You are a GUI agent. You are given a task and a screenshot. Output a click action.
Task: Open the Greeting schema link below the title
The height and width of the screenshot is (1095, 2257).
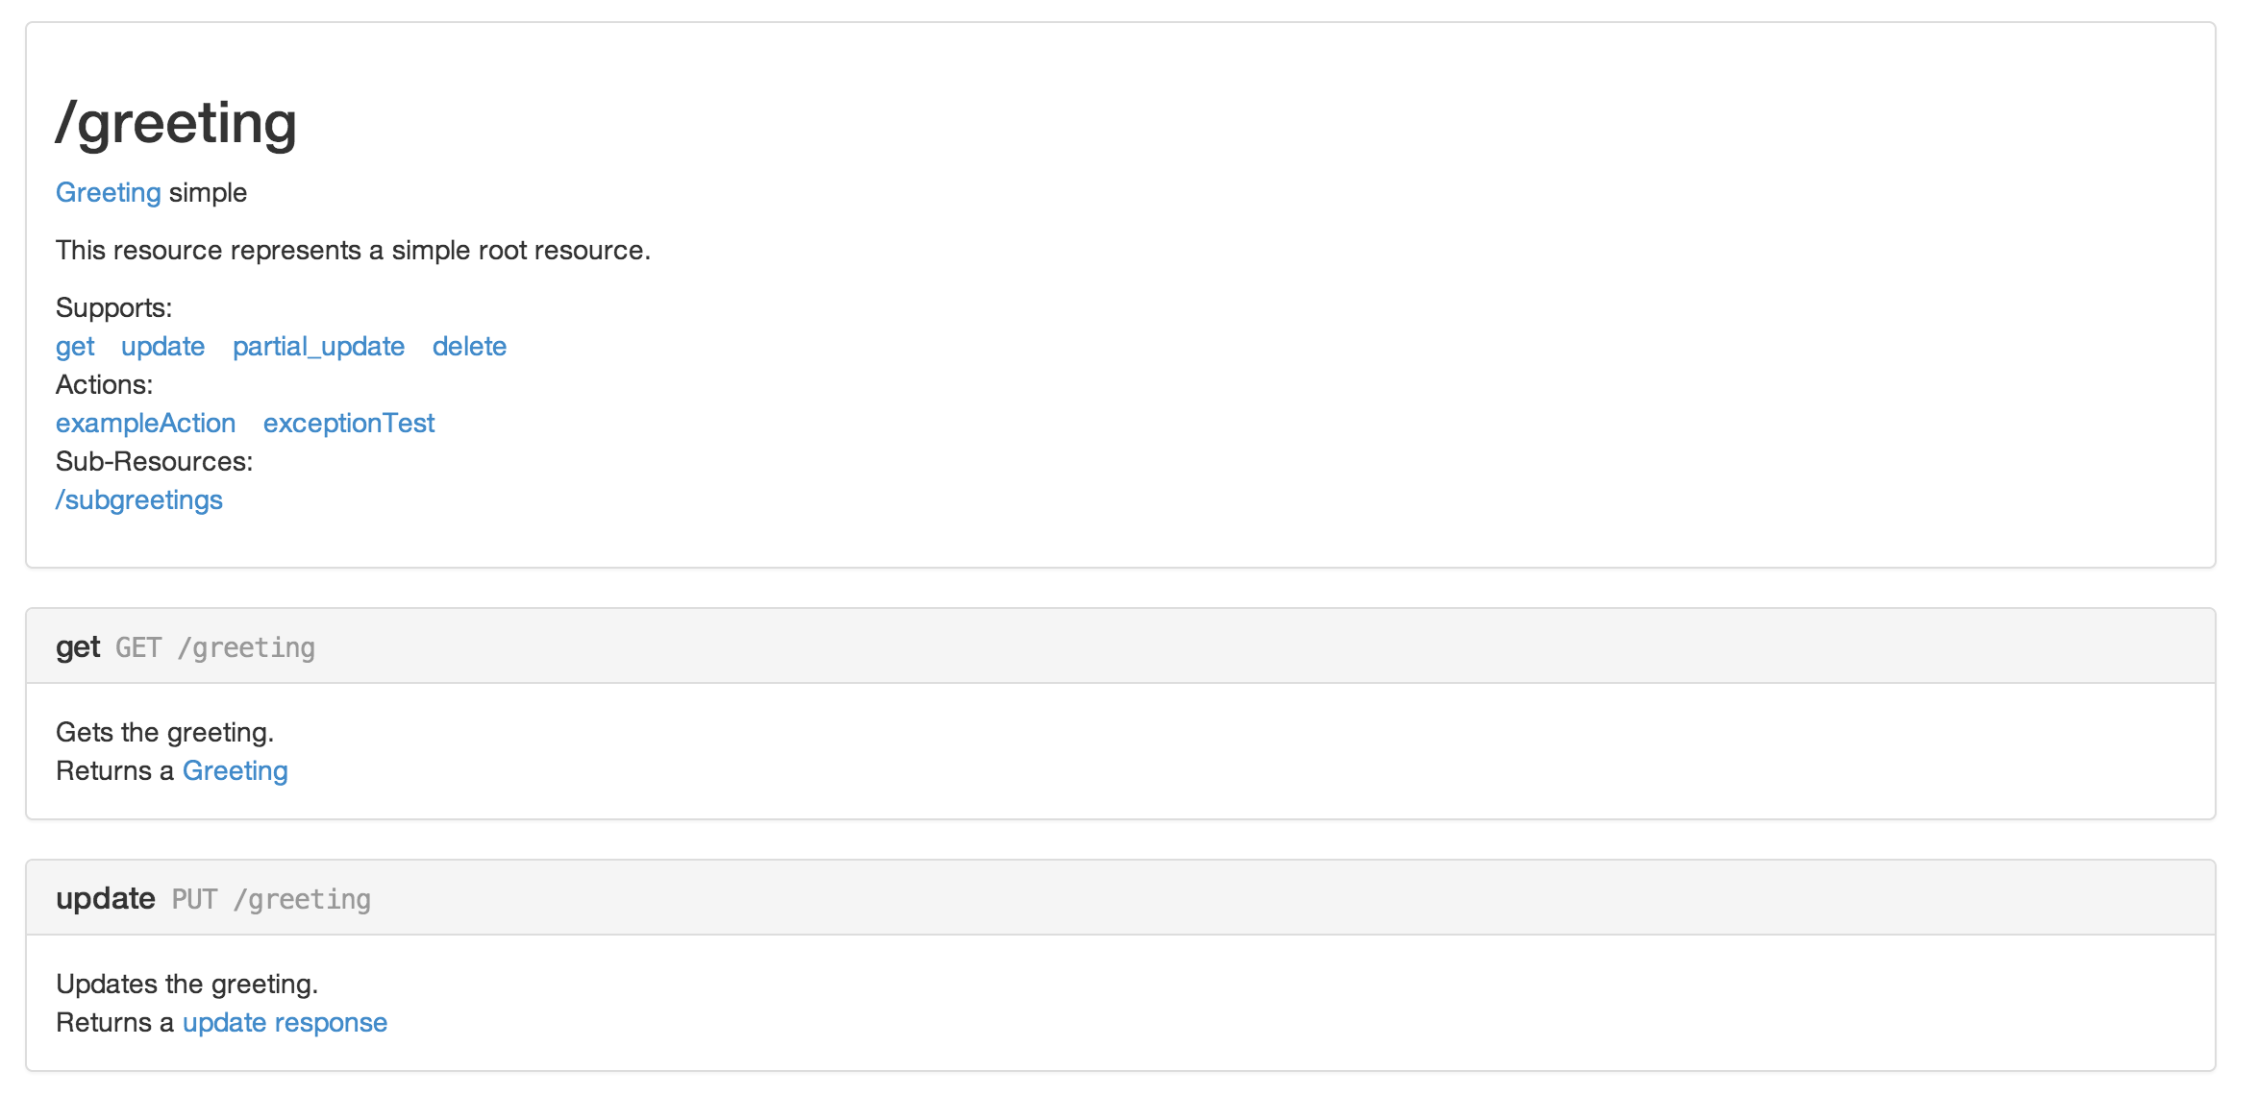108,193
